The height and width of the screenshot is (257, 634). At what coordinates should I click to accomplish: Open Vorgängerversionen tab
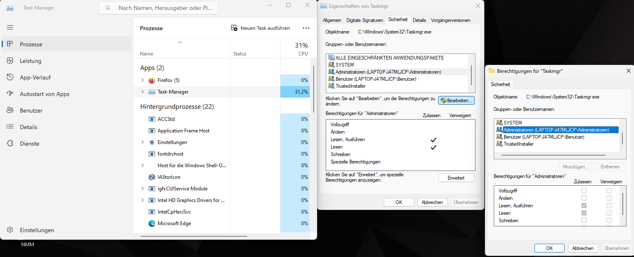451,20
